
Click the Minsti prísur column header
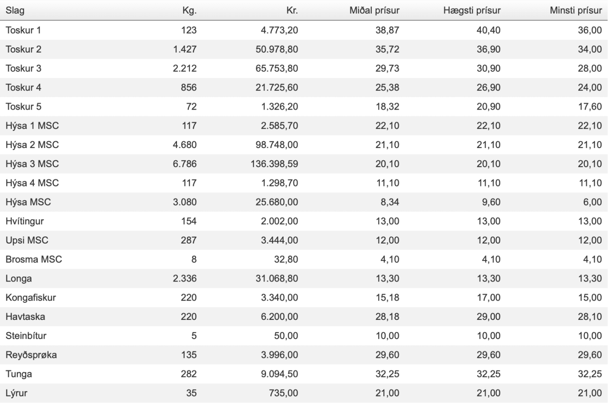[576, 10]
